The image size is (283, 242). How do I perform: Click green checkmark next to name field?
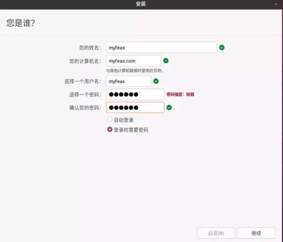pyautogui.click(x=222, y=47)
